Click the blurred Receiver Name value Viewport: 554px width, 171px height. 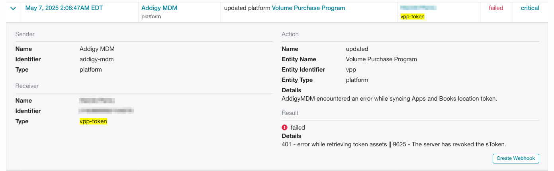(97, 101)
